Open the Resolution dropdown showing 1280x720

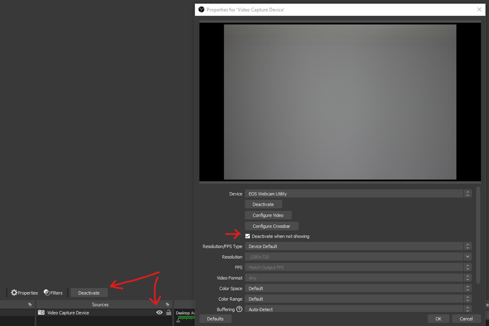pyautogui.click(x=358, y=257)
